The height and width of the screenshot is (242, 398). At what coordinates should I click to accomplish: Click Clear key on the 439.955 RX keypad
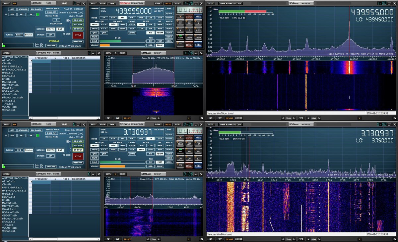(189, 45)
